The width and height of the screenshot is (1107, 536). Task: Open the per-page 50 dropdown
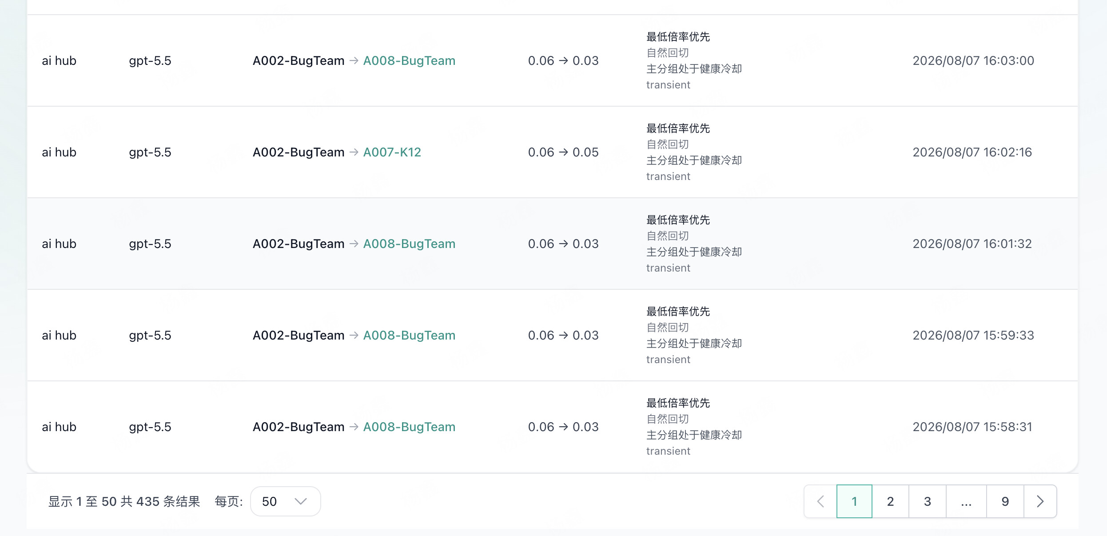(x=285, y=501)
